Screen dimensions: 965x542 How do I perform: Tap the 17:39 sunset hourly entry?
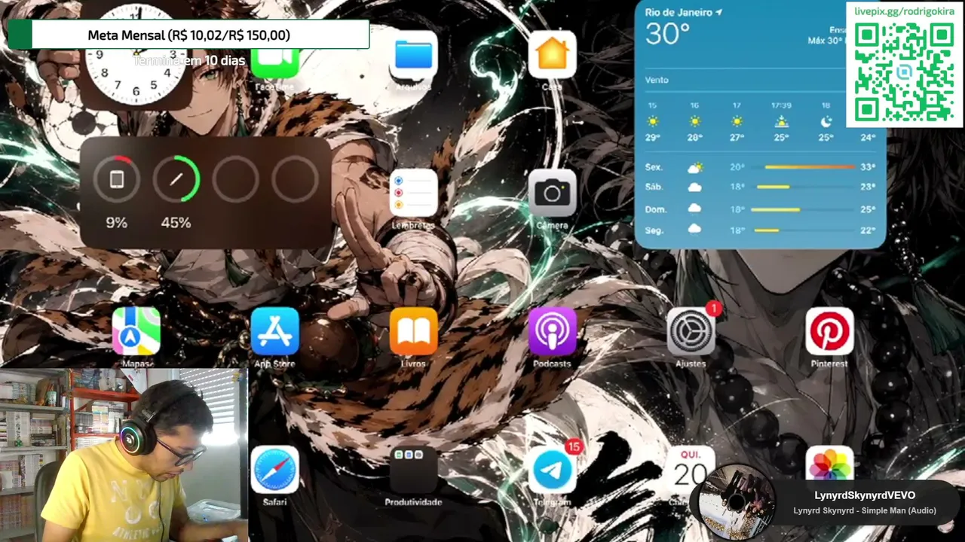(x=782, y=121)
